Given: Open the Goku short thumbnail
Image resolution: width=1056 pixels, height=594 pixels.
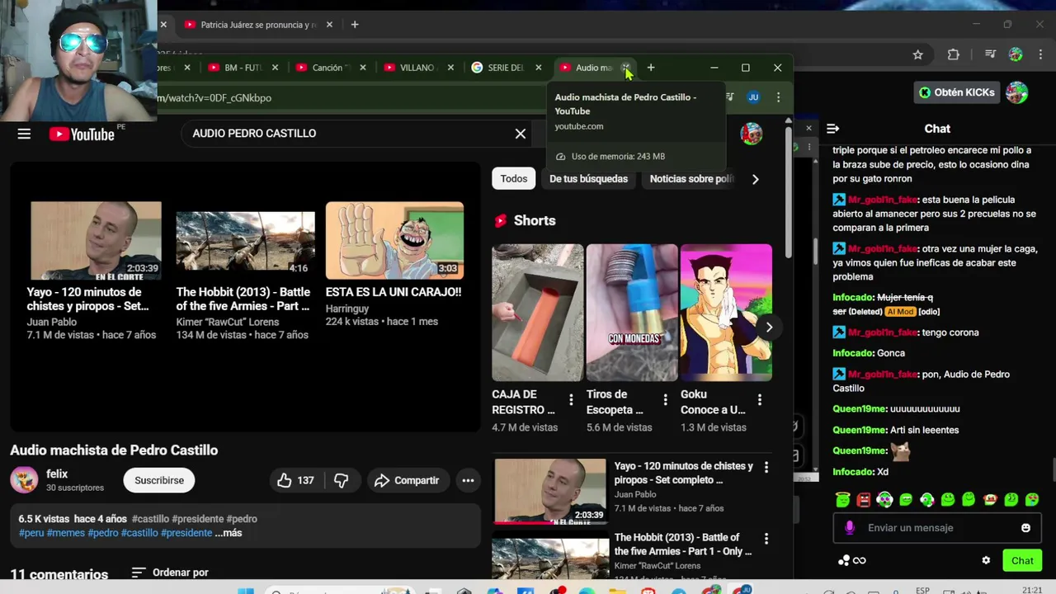Looking at the screenshot, I should point(726,313).
